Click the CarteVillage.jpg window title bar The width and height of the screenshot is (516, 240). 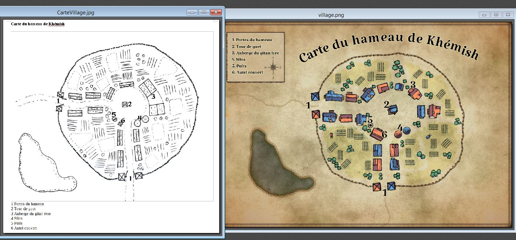(76, 13)
